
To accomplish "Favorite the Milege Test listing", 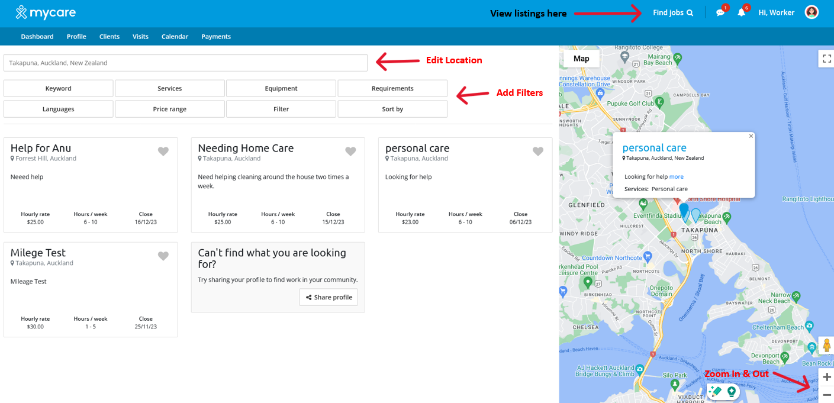I will (163, 256).
